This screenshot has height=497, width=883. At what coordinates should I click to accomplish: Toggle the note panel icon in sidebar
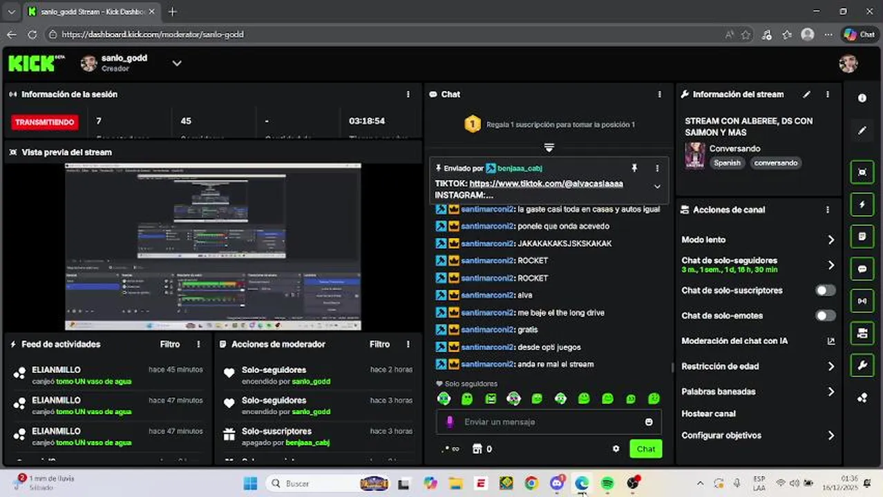[x=862, y=236]
